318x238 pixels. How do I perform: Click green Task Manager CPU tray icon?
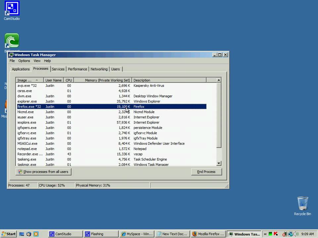coord(270,234)
